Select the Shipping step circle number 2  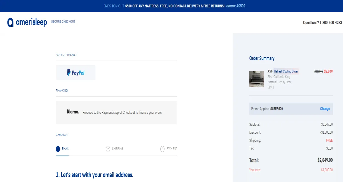(x=109, y=148)
